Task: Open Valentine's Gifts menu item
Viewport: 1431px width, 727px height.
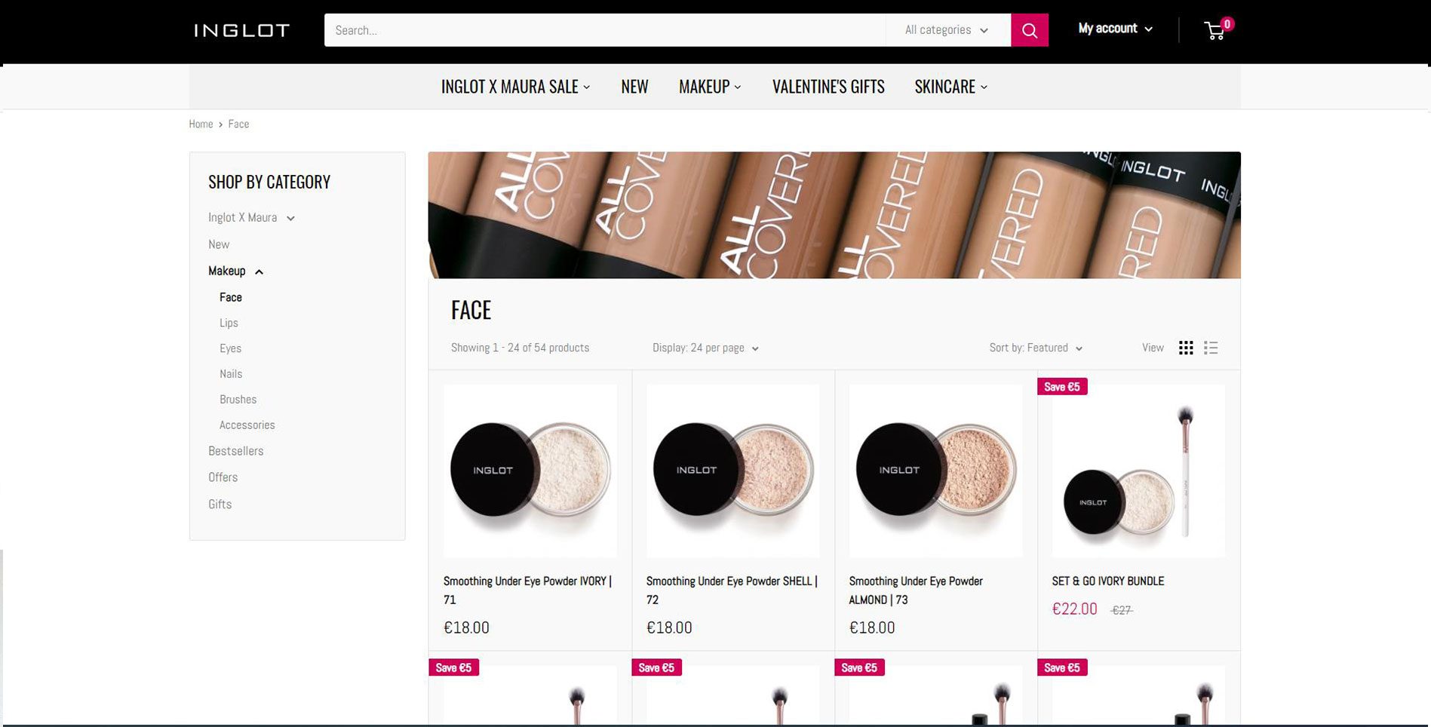Action: (x=828, y=87)
